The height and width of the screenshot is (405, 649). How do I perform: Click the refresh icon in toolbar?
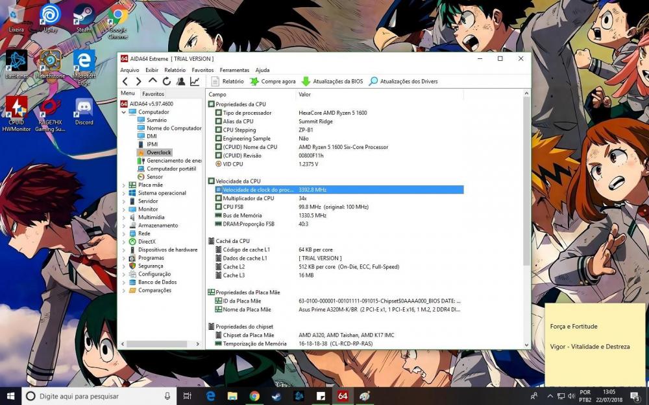pos(167,82)
